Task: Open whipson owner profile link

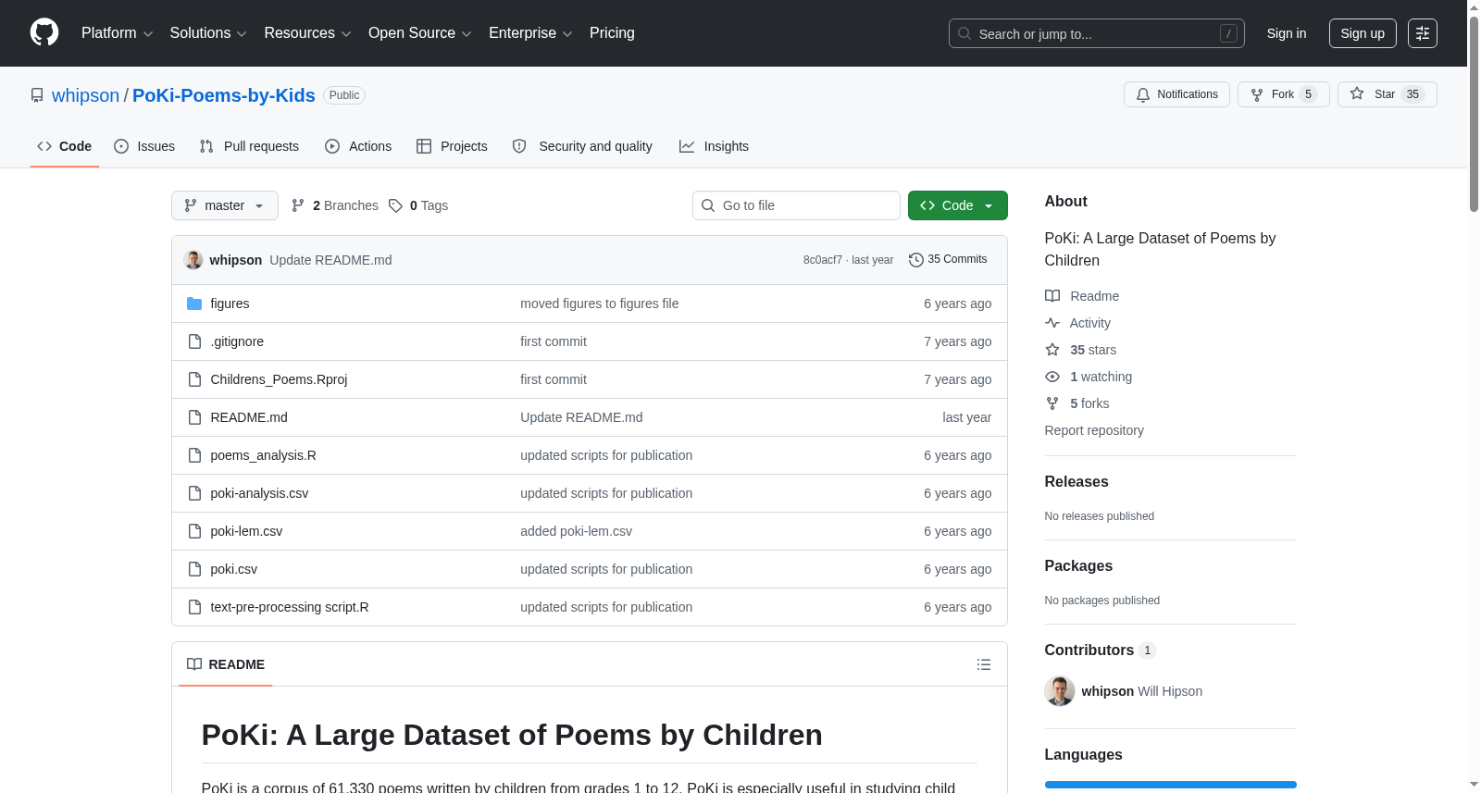Action: (x=85, y=95)
